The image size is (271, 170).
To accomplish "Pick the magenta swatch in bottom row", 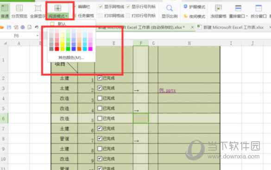I will coord(90,49).
